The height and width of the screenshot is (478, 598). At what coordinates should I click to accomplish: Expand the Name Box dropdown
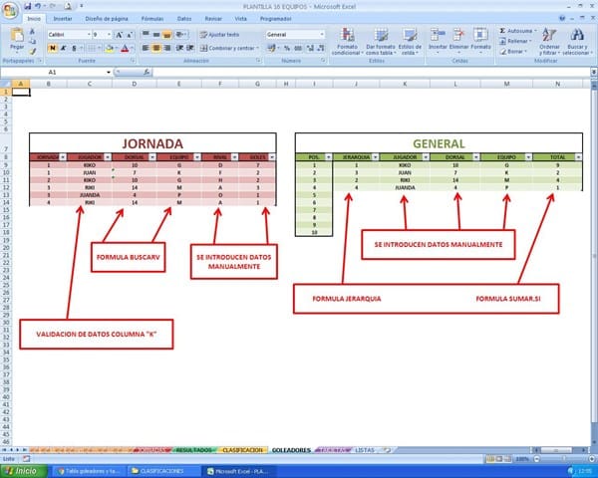109,72
